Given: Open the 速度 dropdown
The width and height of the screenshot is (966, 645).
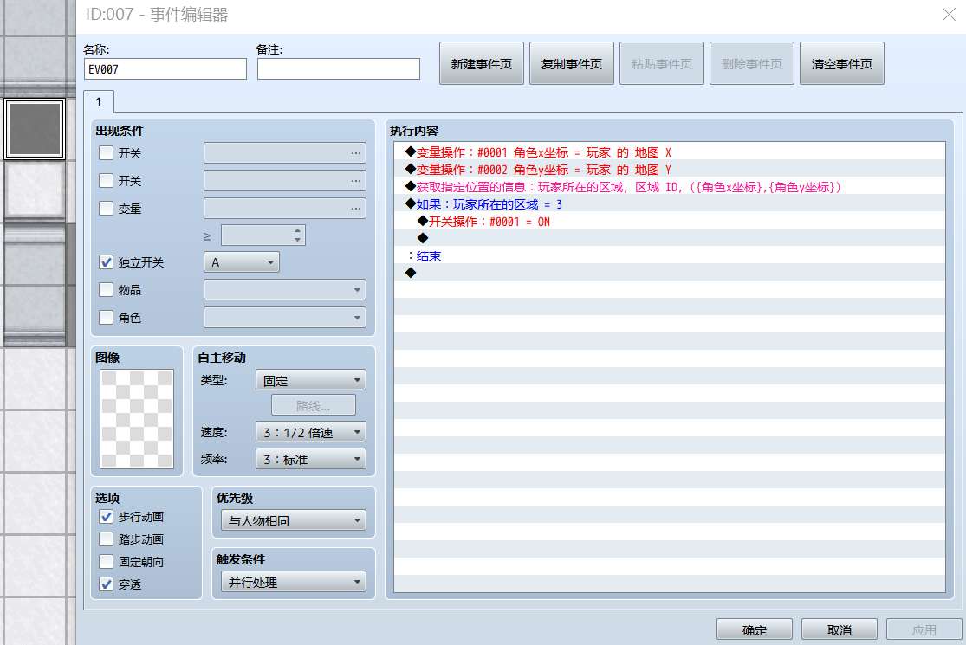Looking at the screenshot, I should point(310,432).
